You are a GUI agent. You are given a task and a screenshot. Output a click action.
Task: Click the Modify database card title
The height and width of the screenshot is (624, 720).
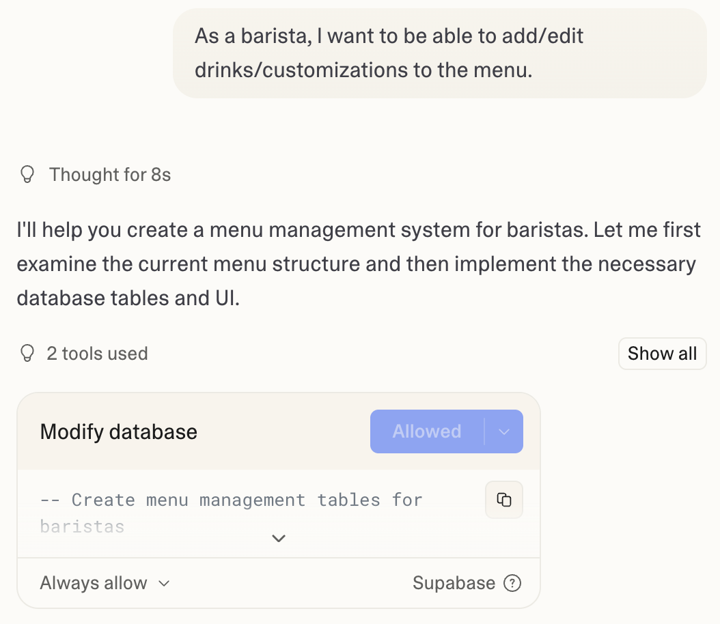[x=119, y=431]
